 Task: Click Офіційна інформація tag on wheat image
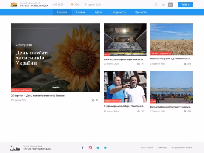161,54
